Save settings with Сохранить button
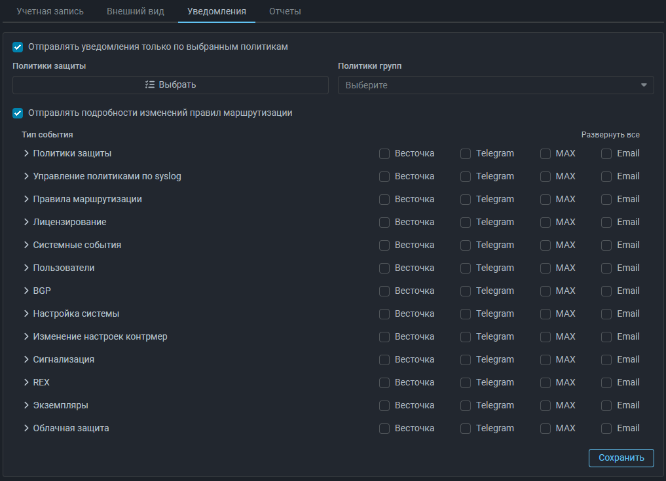The image size is (666, 481). pyautogui.click(x=621, y=458)
